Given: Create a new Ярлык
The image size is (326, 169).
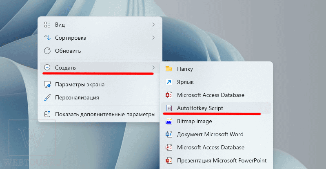Looking at the screenshot, I should pos(216,82).
